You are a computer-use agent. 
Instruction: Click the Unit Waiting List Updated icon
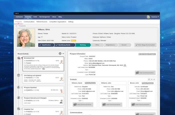tap(19, 75)
